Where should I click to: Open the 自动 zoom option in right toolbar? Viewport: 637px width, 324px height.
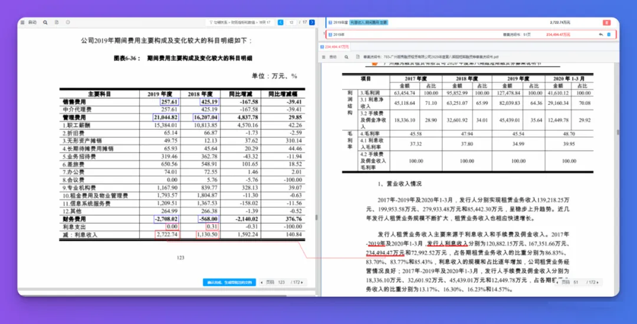click(333, 57)
